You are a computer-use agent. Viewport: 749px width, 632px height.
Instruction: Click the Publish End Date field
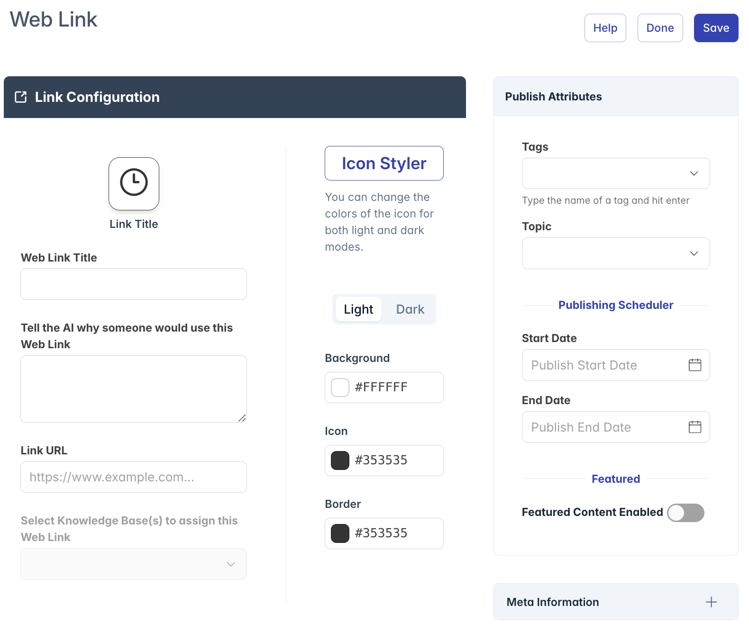(616, 427)
